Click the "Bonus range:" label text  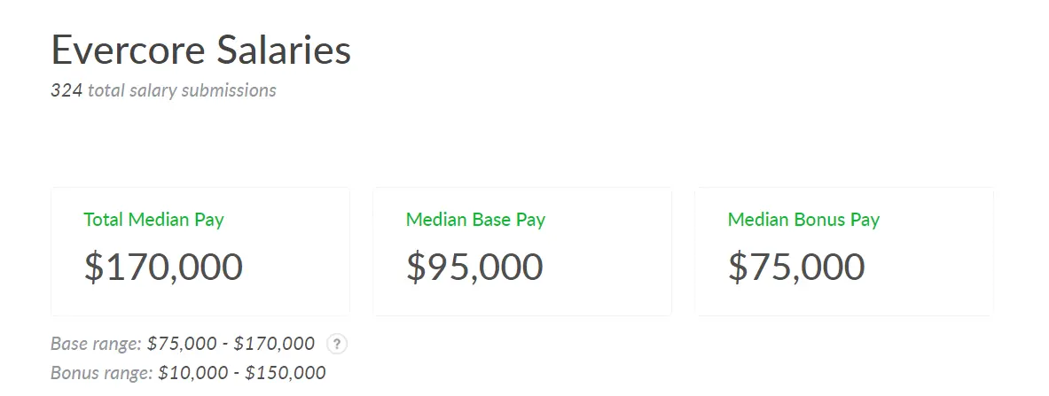tap(102, 373)
